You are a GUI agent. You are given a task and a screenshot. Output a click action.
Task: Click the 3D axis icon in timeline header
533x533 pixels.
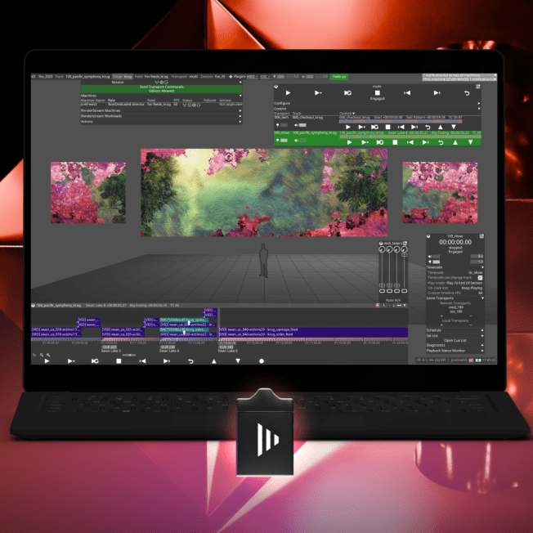pos(383,306)
